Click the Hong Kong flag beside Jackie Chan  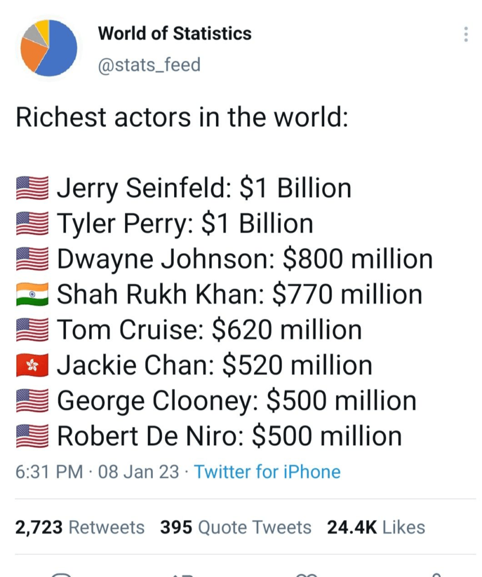tap(32, 365)
